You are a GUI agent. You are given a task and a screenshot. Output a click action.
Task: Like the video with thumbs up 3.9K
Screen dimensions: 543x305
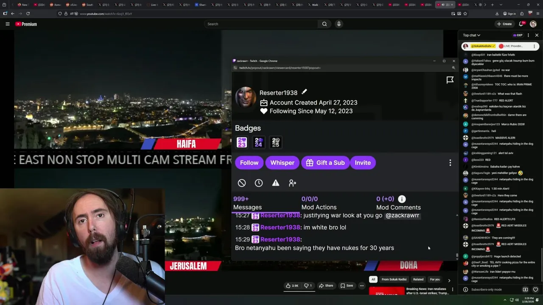(292, 286)
